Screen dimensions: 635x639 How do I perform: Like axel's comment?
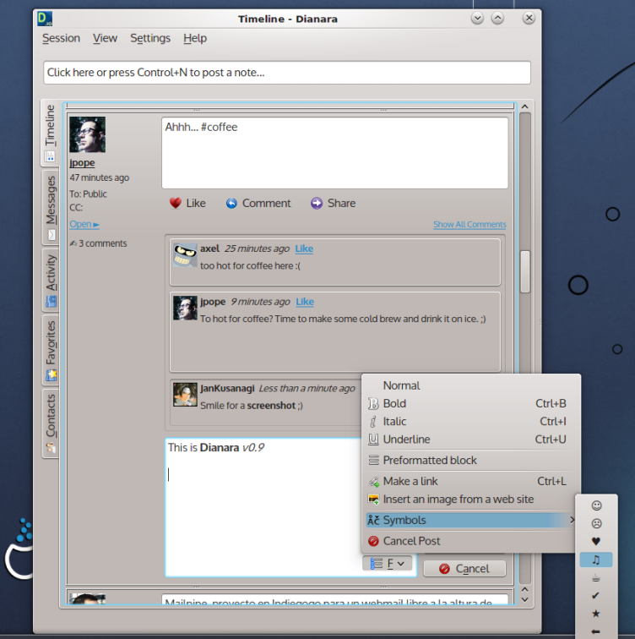point(304,248)
